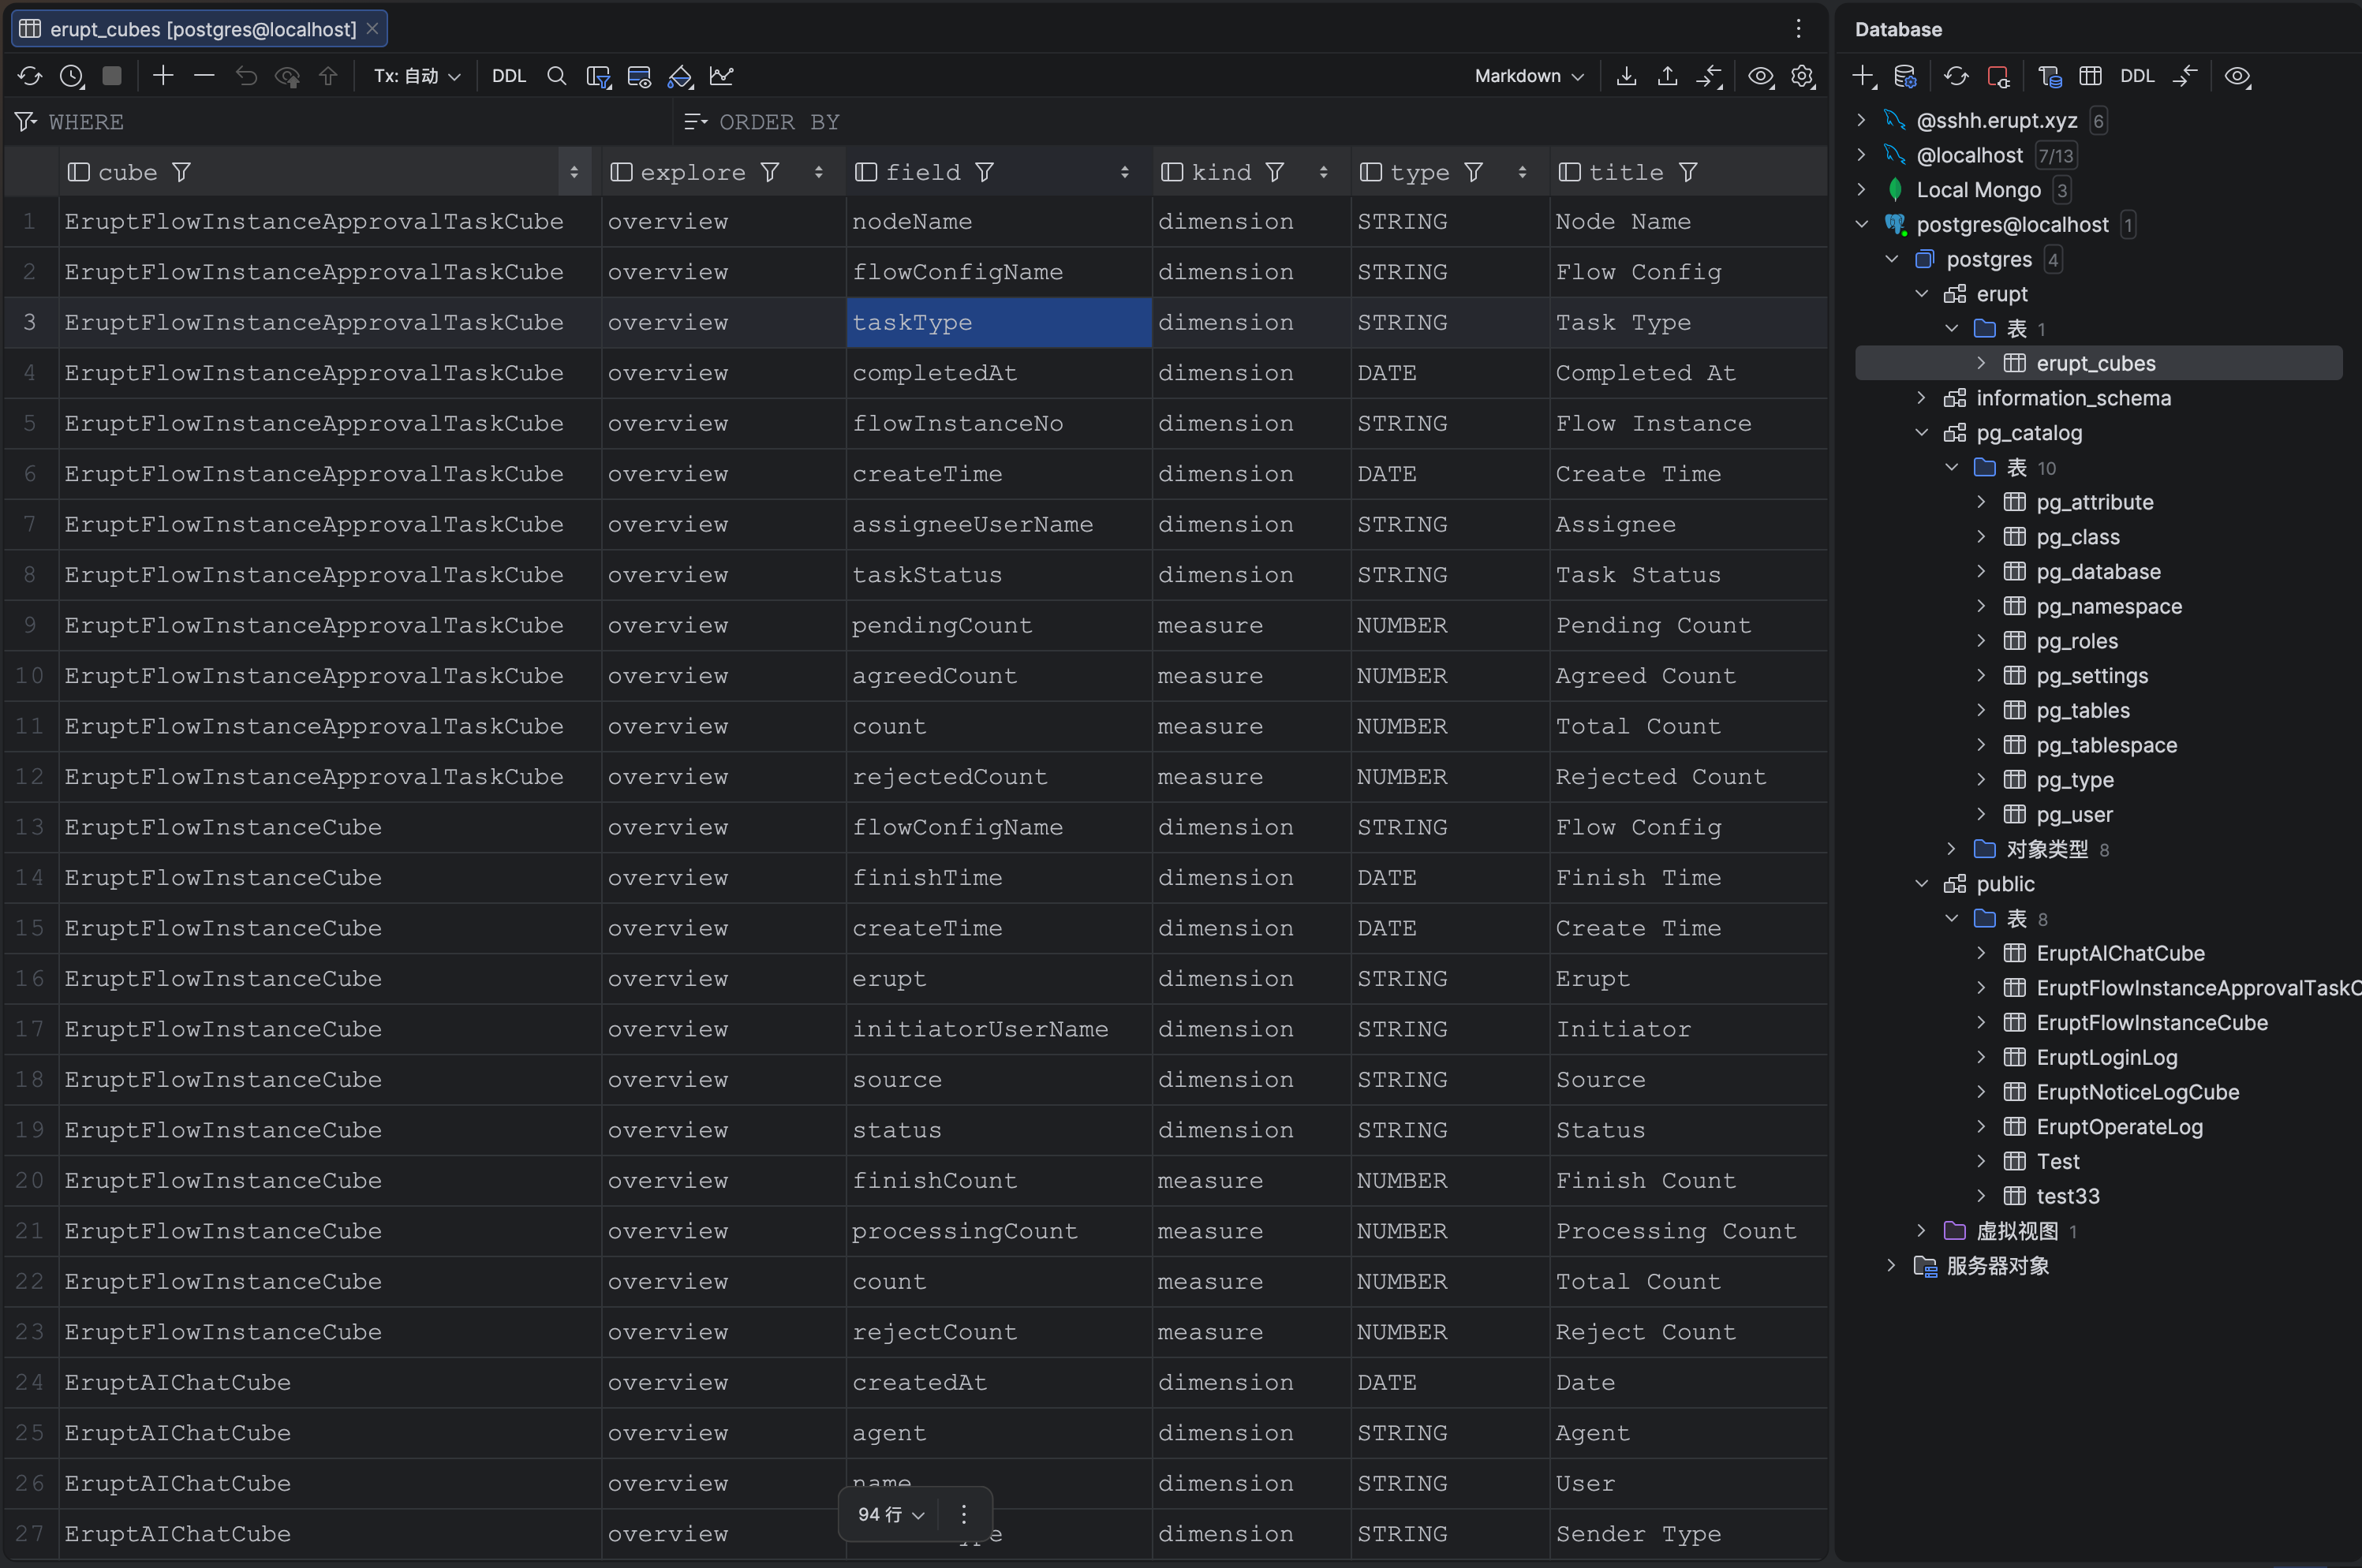Image resolution: width=2362 pixels, height=1568 pixels.
Task: Stop the running query with the square icon
Action: click(x=112, y=76)
